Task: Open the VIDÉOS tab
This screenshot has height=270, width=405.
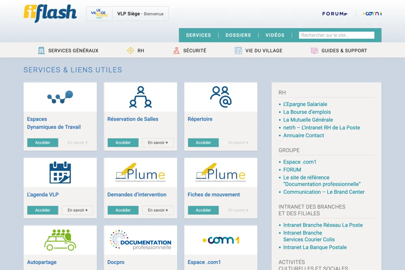Action: point(275,35)
